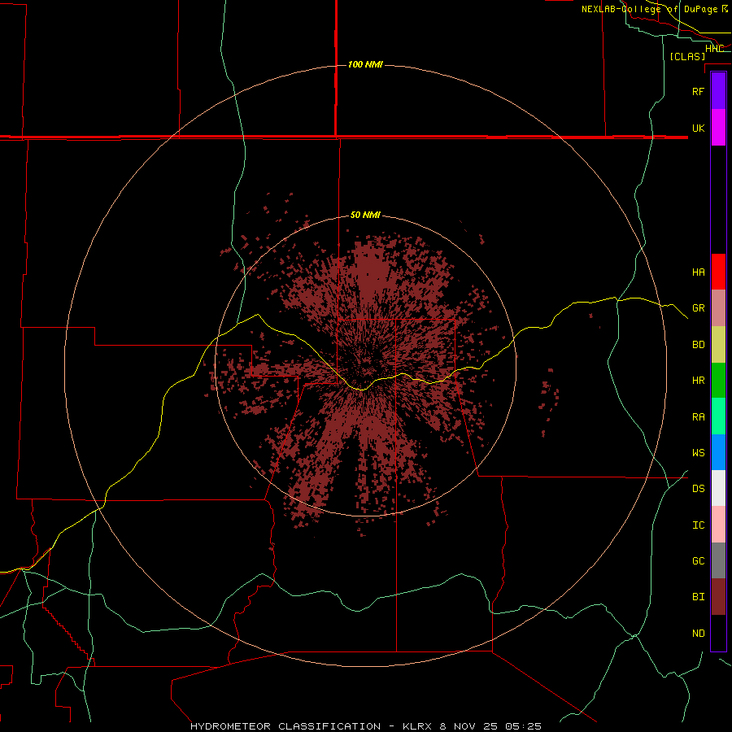Click the "RF" legend label text
Image resolution: width=732 pixels, height=732 pixels.
click(x=698, y=91)
